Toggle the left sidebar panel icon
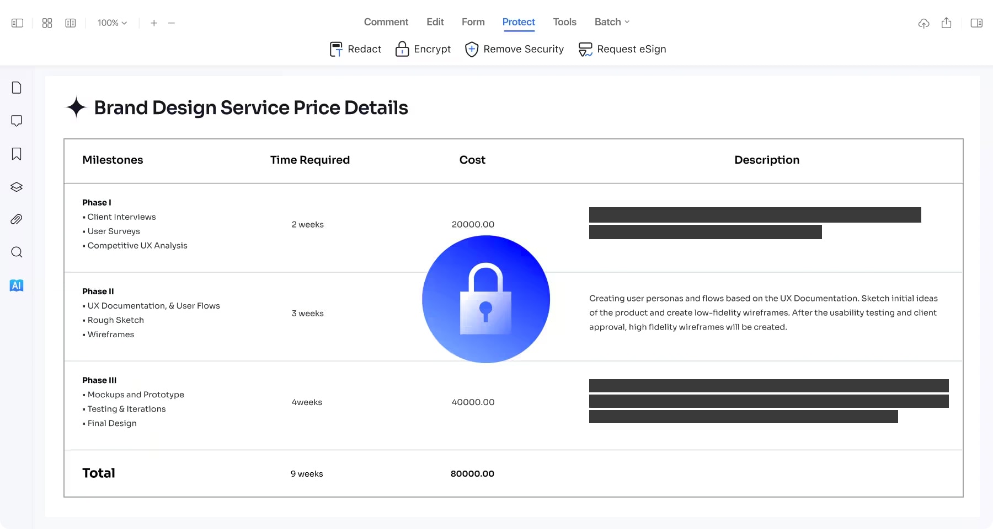The width and height of the screenshot is (993, 529). coord(17,23)
